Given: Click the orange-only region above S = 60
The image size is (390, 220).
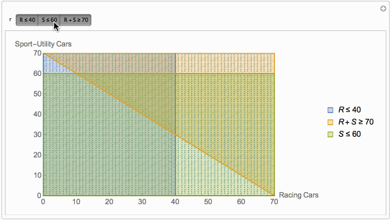Looking at the screenshot, I should (x=225, y=63).
